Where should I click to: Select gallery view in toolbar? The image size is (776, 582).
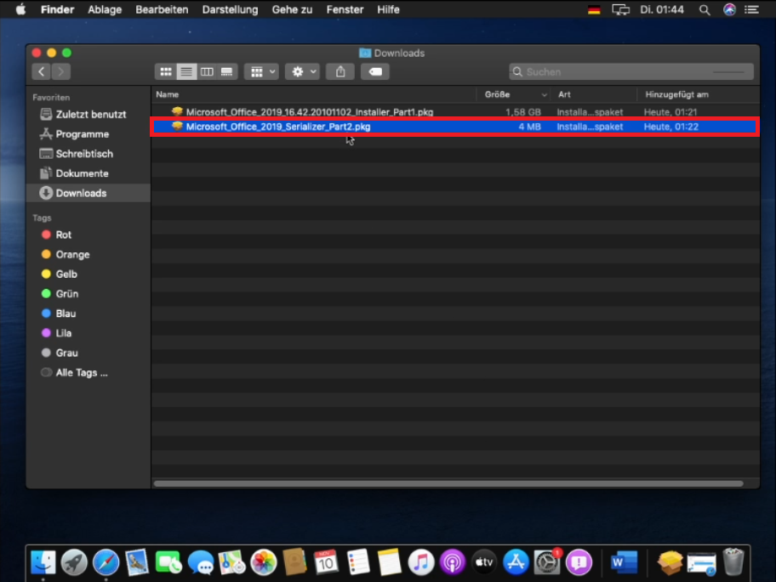226,72
